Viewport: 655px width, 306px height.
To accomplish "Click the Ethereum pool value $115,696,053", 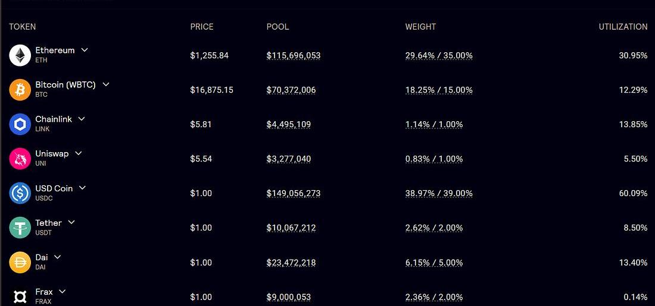I will (293, 55).
